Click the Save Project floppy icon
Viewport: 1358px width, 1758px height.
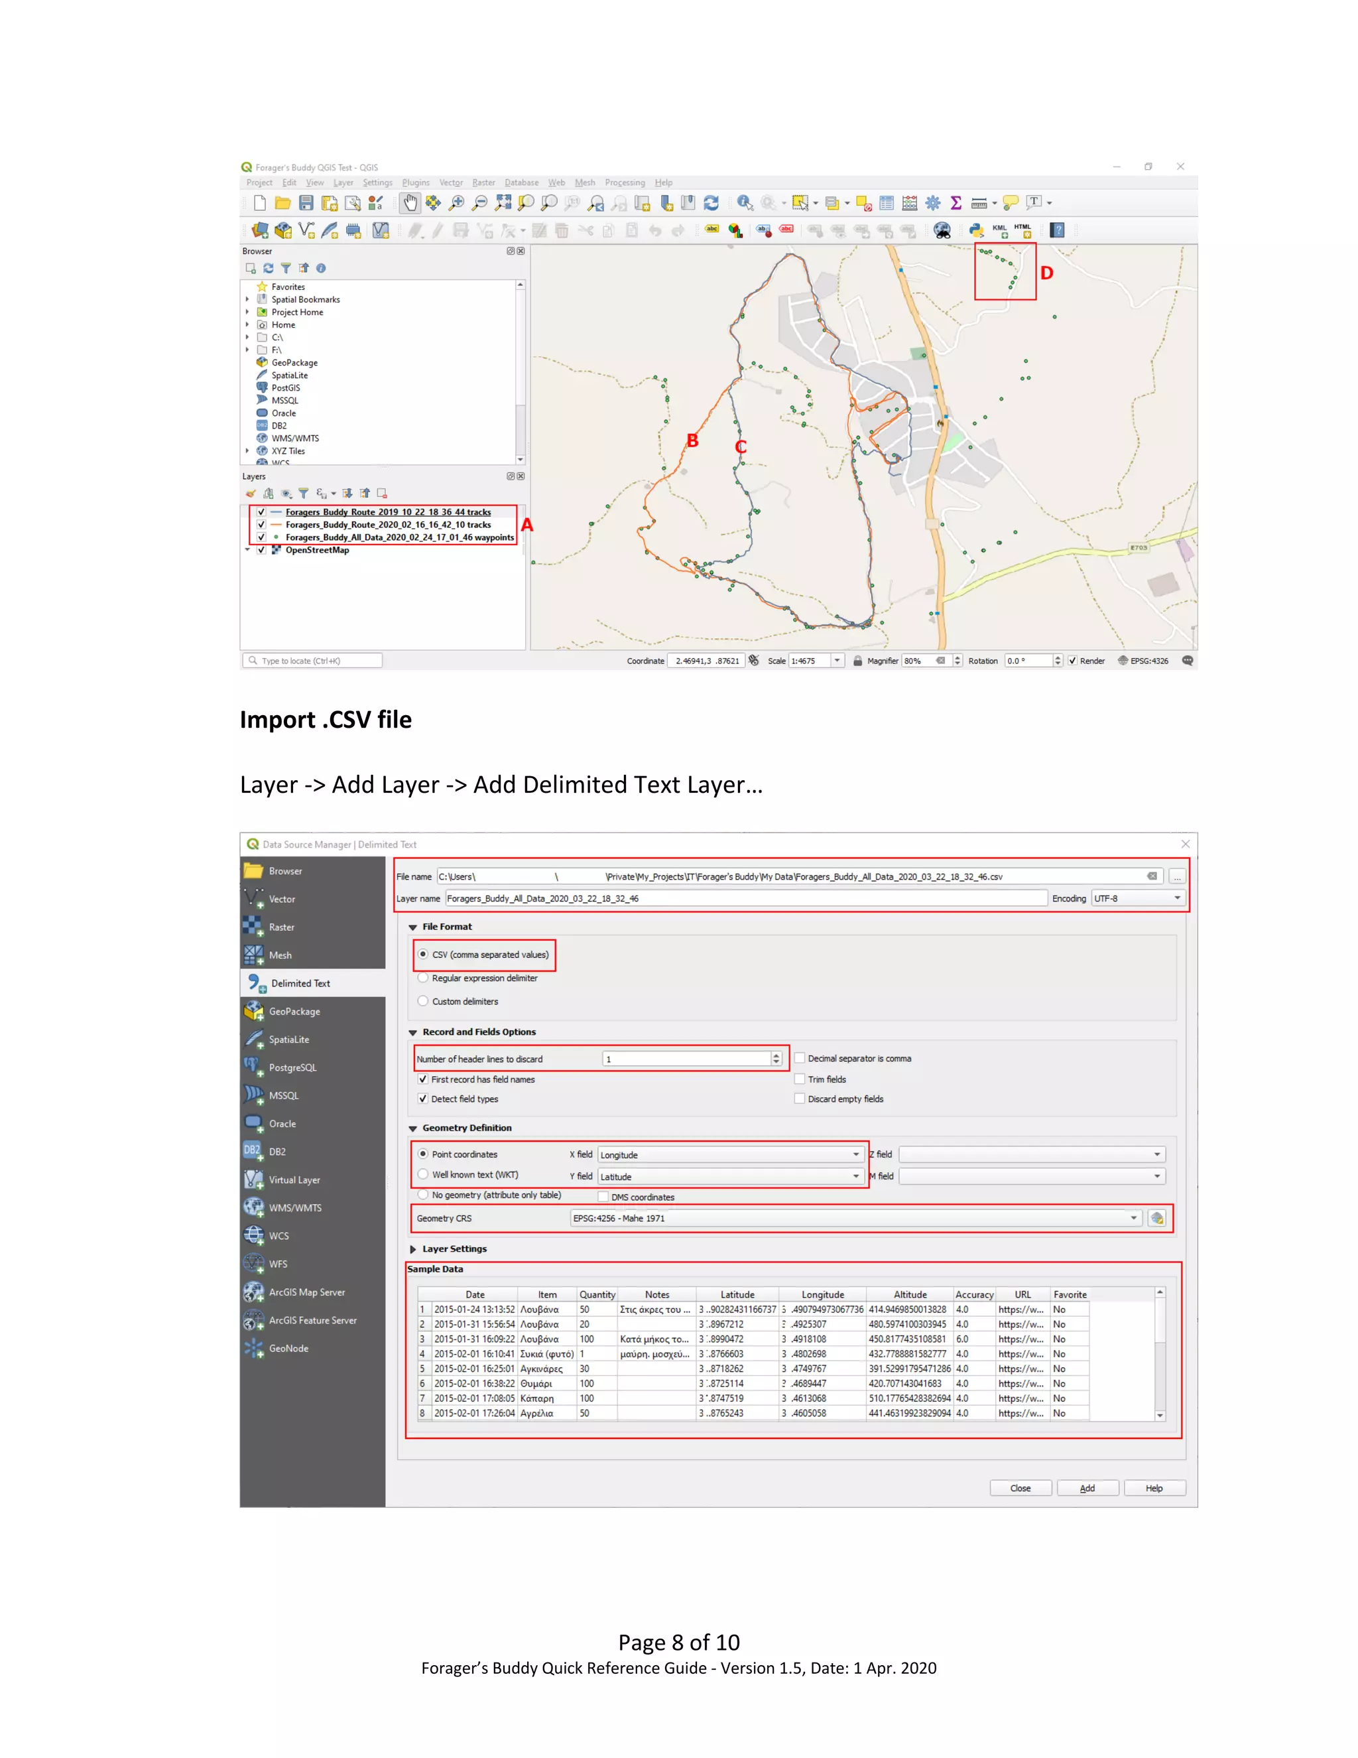point(306,203)
